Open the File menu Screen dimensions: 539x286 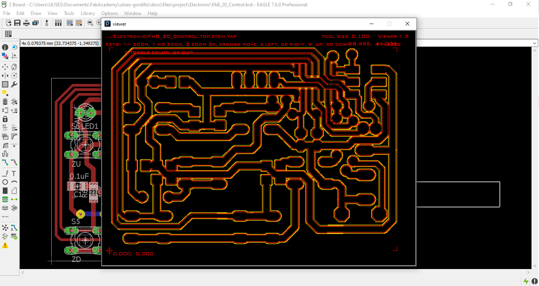click(x=7, y=13)
